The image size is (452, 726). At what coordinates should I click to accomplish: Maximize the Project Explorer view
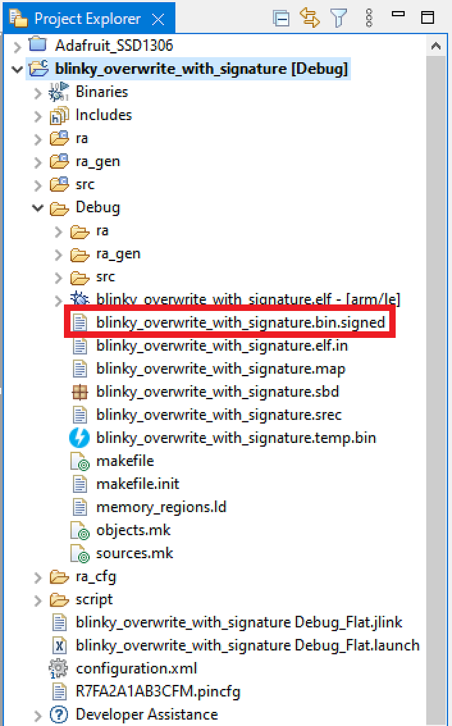(x=428, y=18)
